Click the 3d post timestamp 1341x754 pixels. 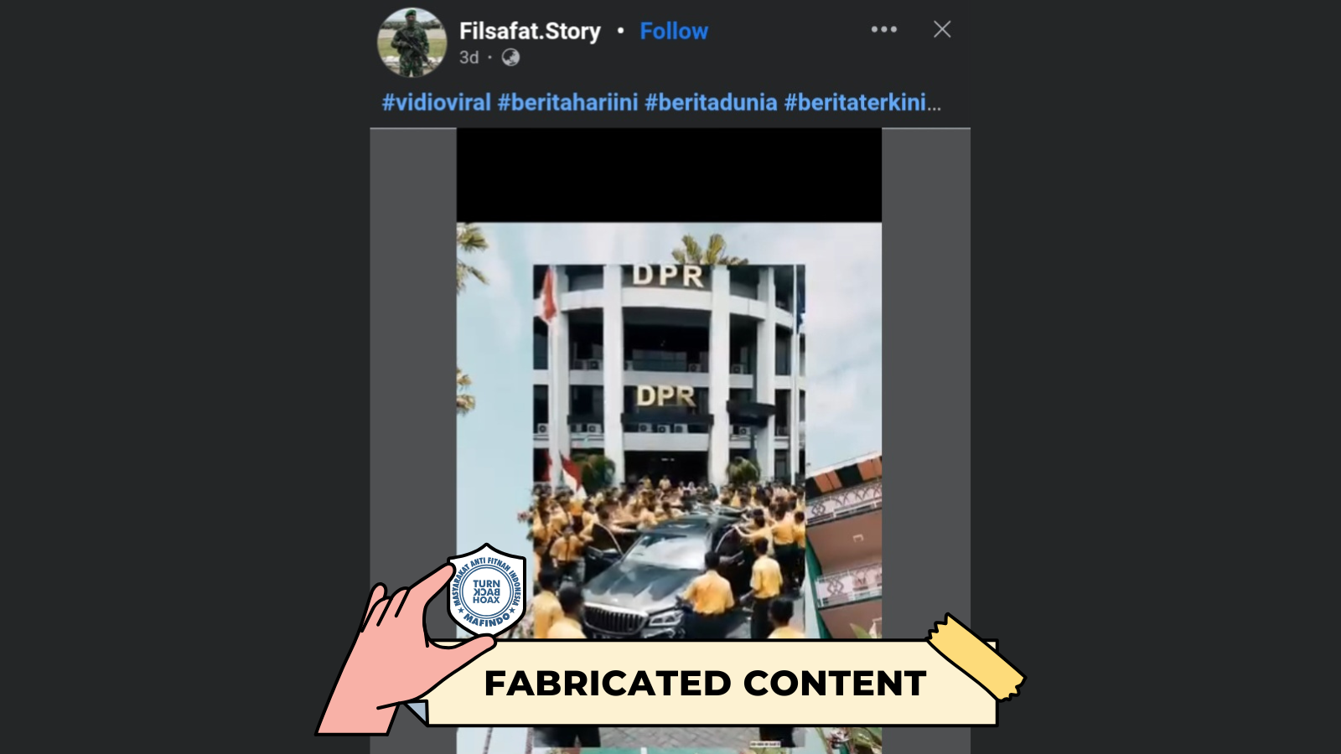(x=469, y=57)
